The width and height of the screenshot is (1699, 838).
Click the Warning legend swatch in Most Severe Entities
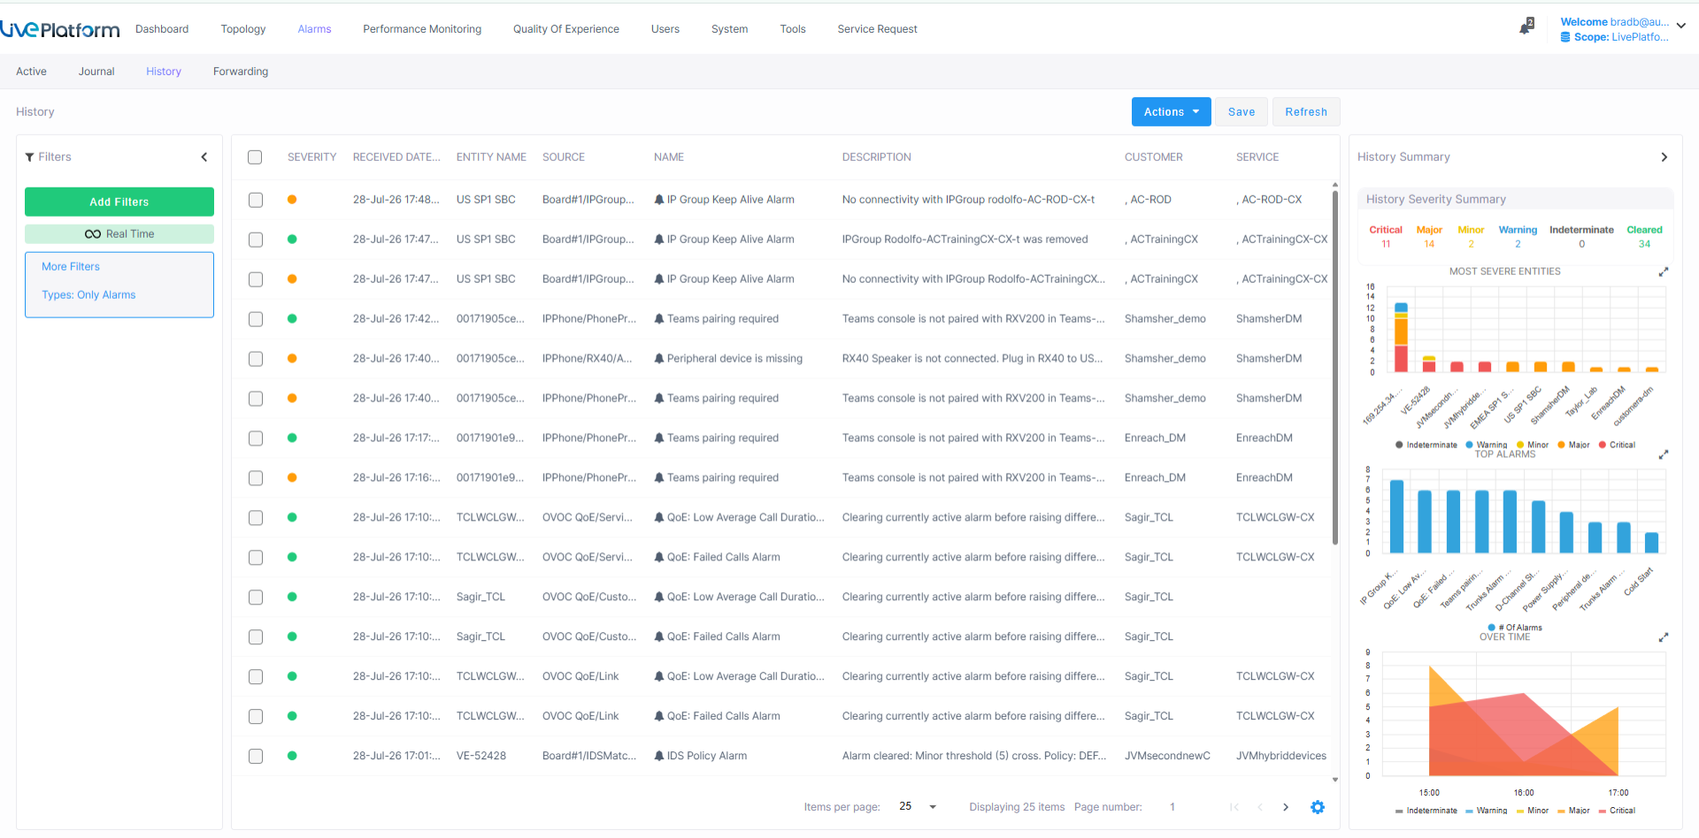click(1469, 445)
